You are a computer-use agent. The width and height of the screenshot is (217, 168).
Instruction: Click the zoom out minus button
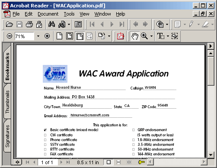(x=10, y=36)
